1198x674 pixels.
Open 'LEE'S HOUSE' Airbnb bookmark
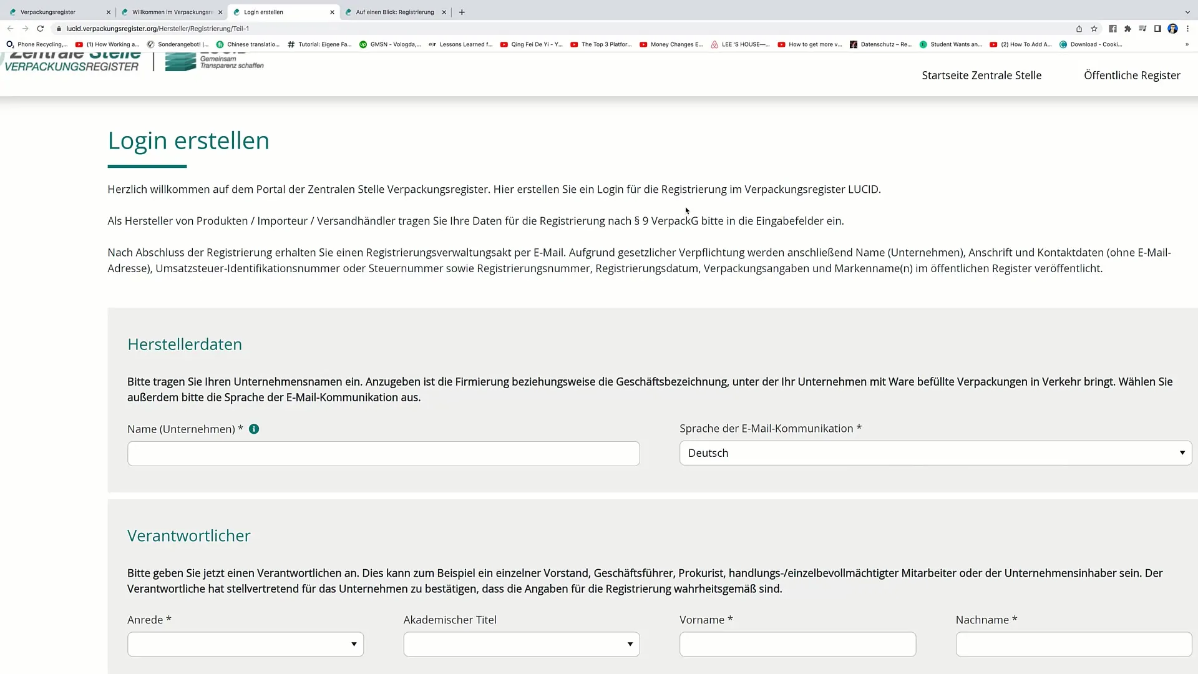(x=741, y=44)
